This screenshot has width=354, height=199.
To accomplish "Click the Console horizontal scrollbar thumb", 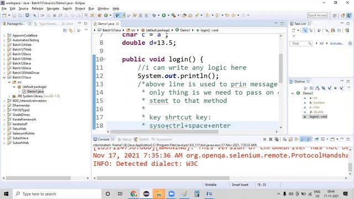I will [x=163, y=178].
